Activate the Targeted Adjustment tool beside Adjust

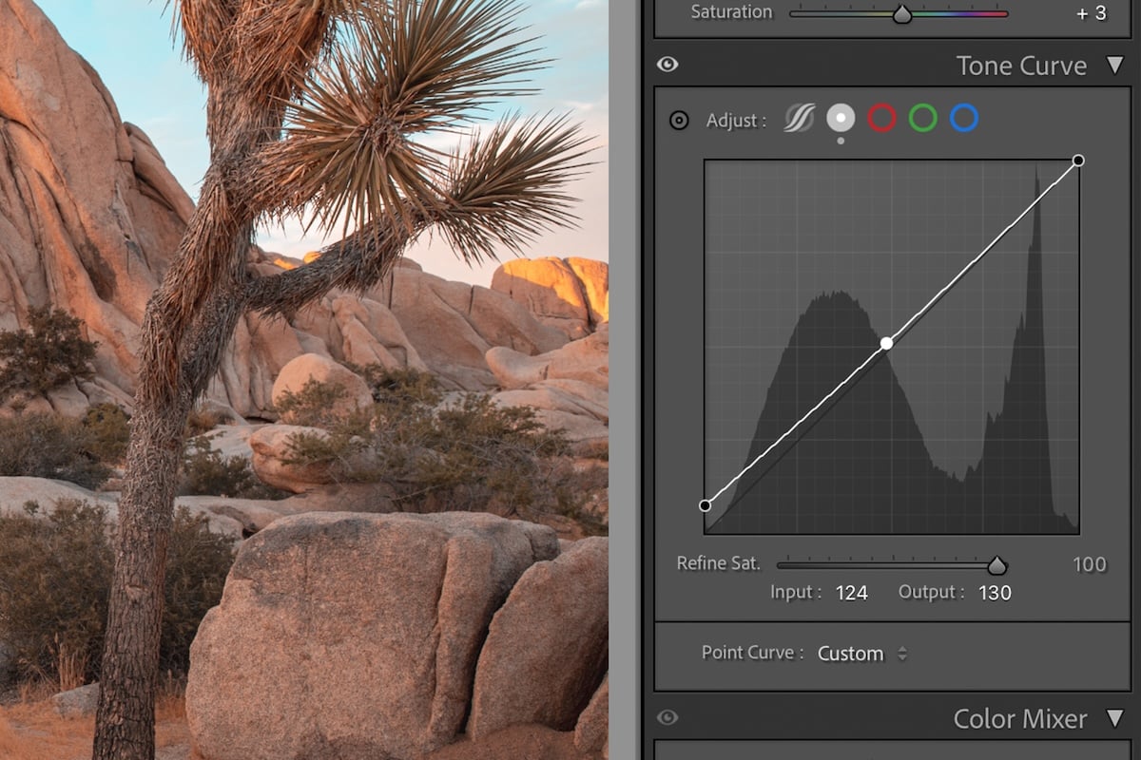[x=679, y=120]
